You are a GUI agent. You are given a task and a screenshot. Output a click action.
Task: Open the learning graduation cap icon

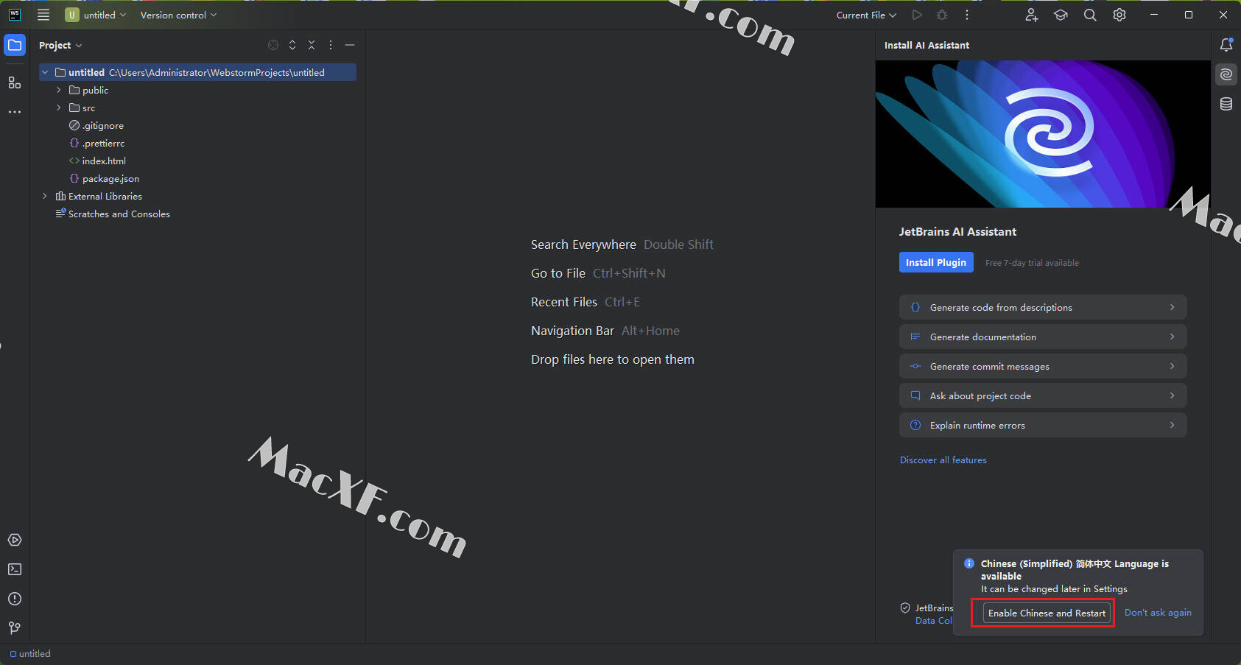pyautogui.click(x=1061, y=15)
